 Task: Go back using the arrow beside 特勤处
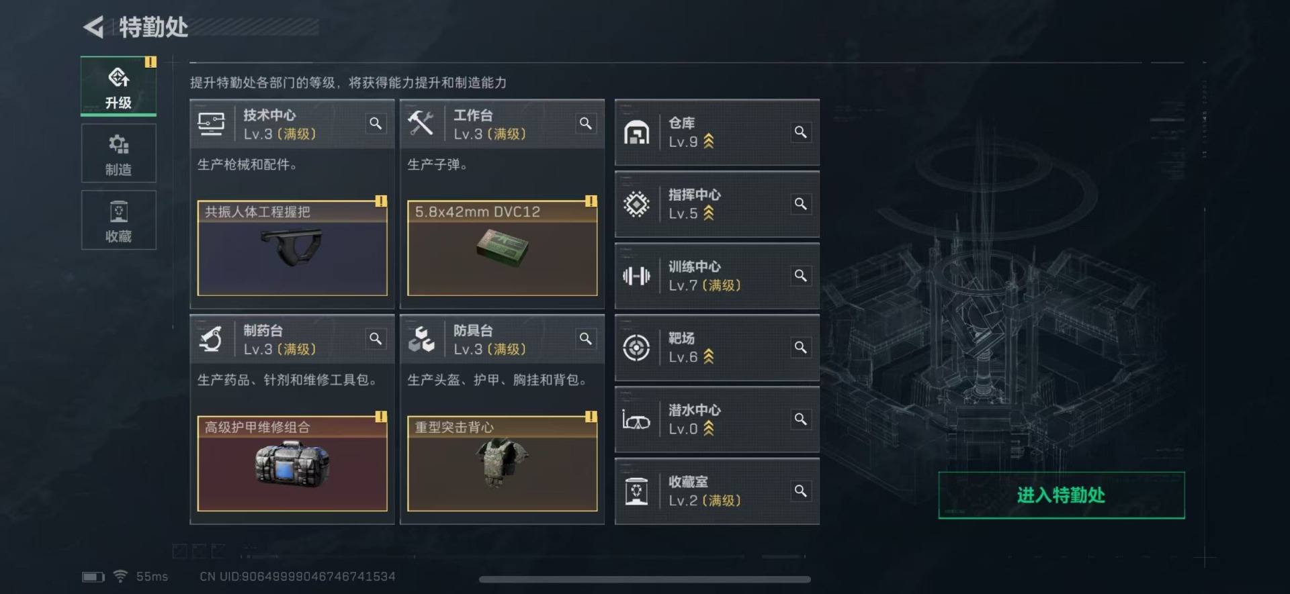click(94, 27)
